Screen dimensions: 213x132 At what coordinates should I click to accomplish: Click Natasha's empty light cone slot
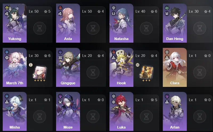click(146, 28)
